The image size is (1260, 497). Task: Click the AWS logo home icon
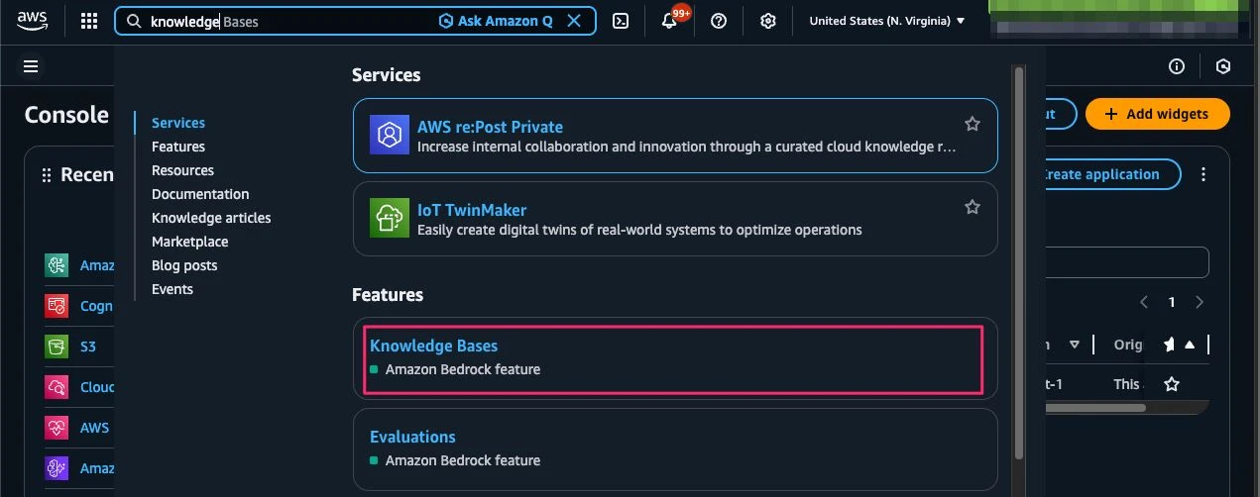click(x=33, y=20)
